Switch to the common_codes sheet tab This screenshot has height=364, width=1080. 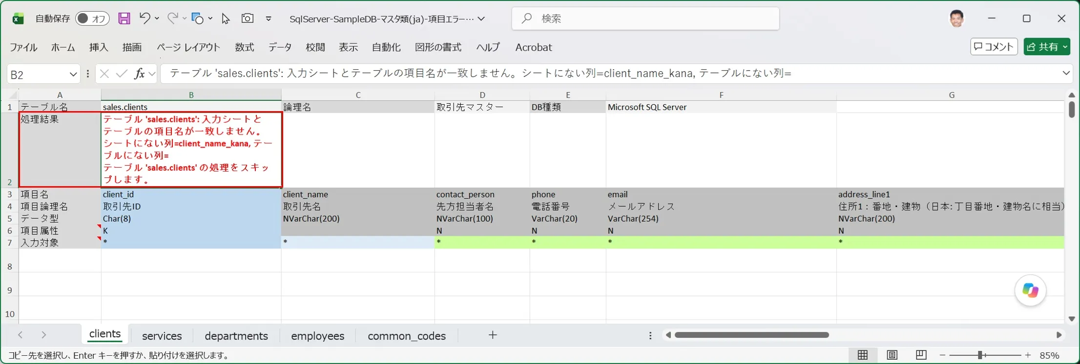coord(407,336)
